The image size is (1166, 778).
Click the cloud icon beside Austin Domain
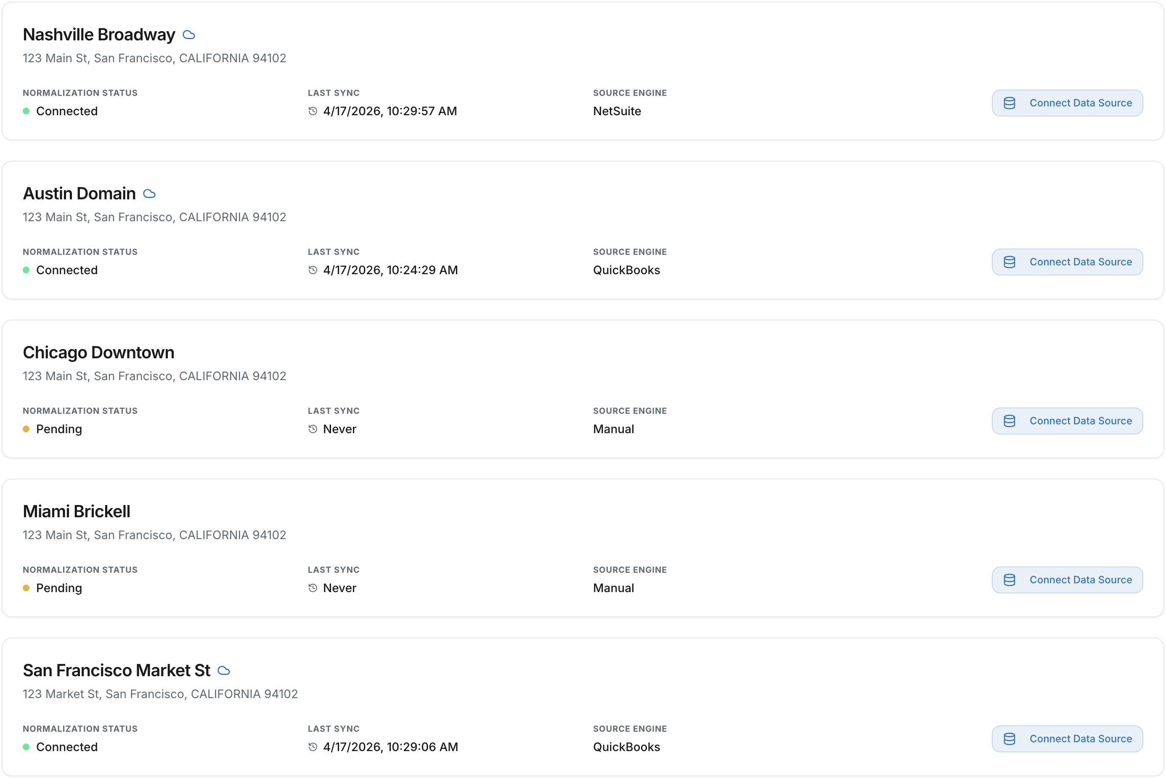(149, 193)
